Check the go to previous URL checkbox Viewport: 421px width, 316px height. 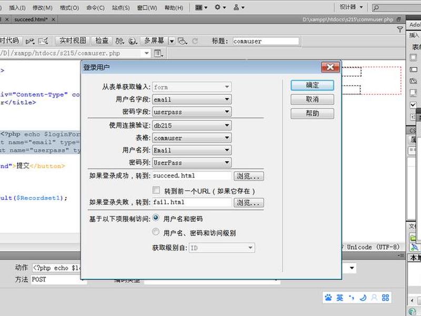156,190
